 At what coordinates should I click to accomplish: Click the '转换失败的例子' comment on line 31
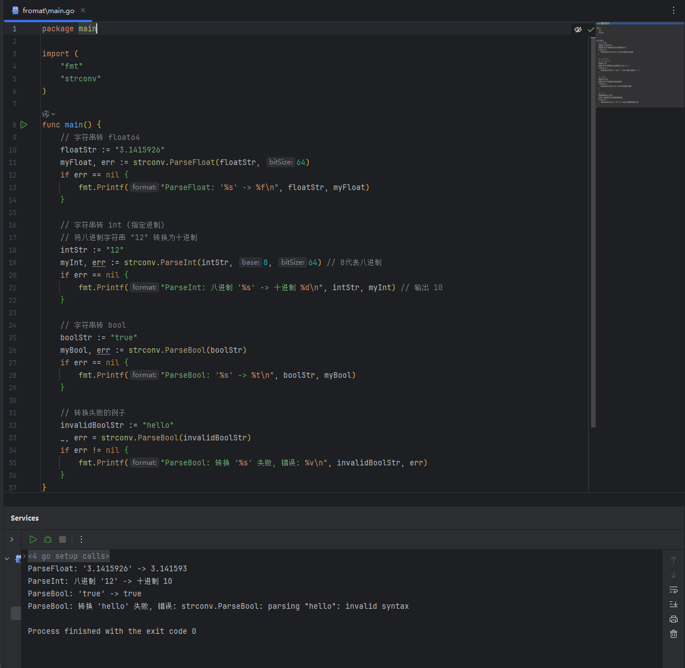coord(93,413)
